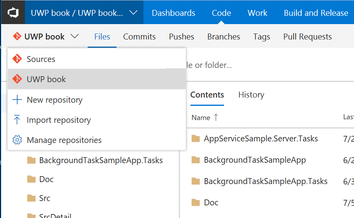
Task: Click the Doc folder icon in tree
Action: click(32, 179)
